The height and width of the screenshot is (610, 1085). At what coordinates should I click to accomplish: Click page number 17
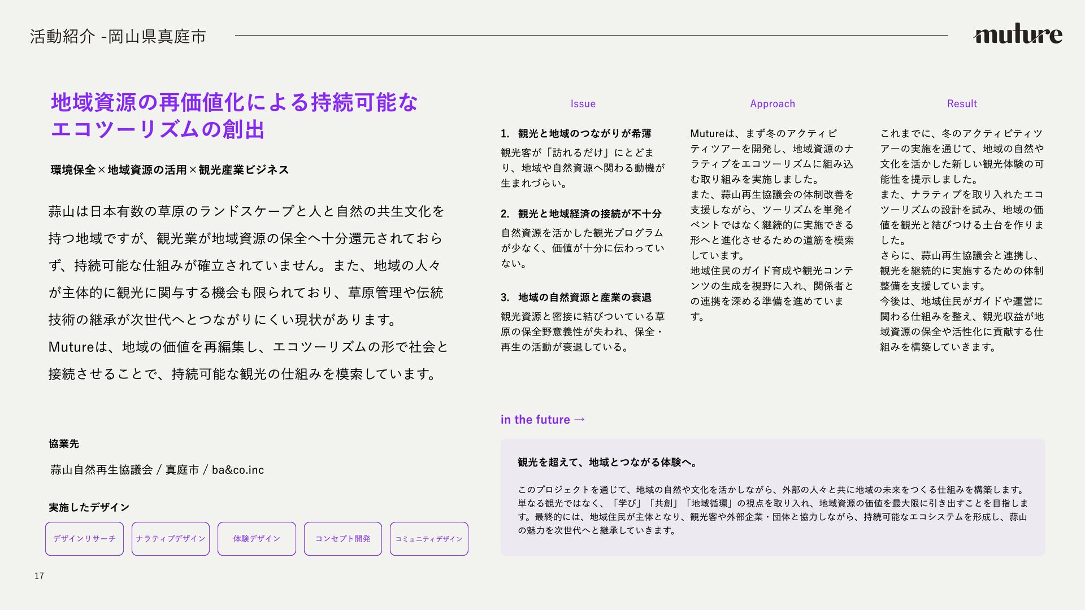(39, 576)
